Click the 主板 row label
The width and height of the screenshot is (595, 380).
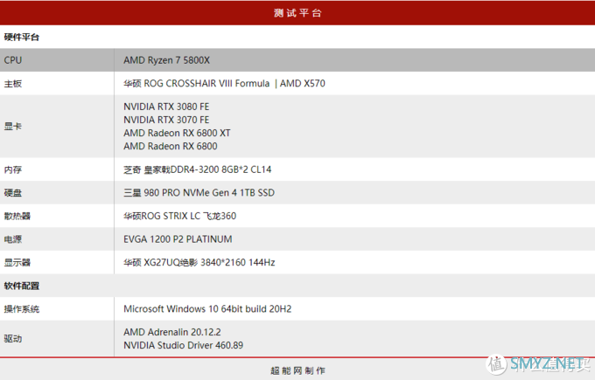[x=13, y=83]
